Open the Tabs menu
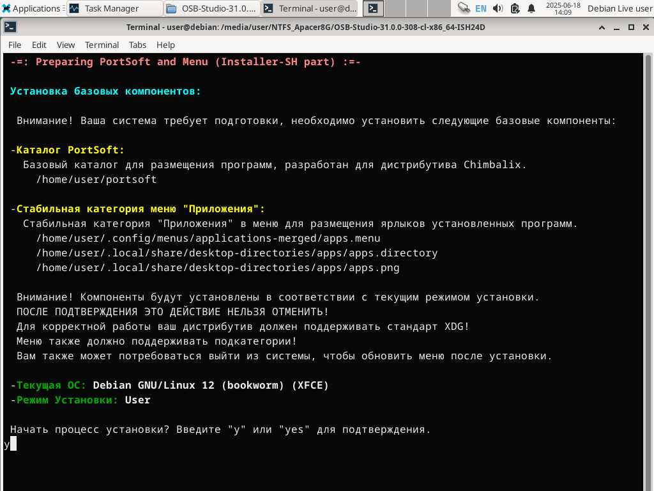This screenshot has height=491, width=654. pos(137,45)
